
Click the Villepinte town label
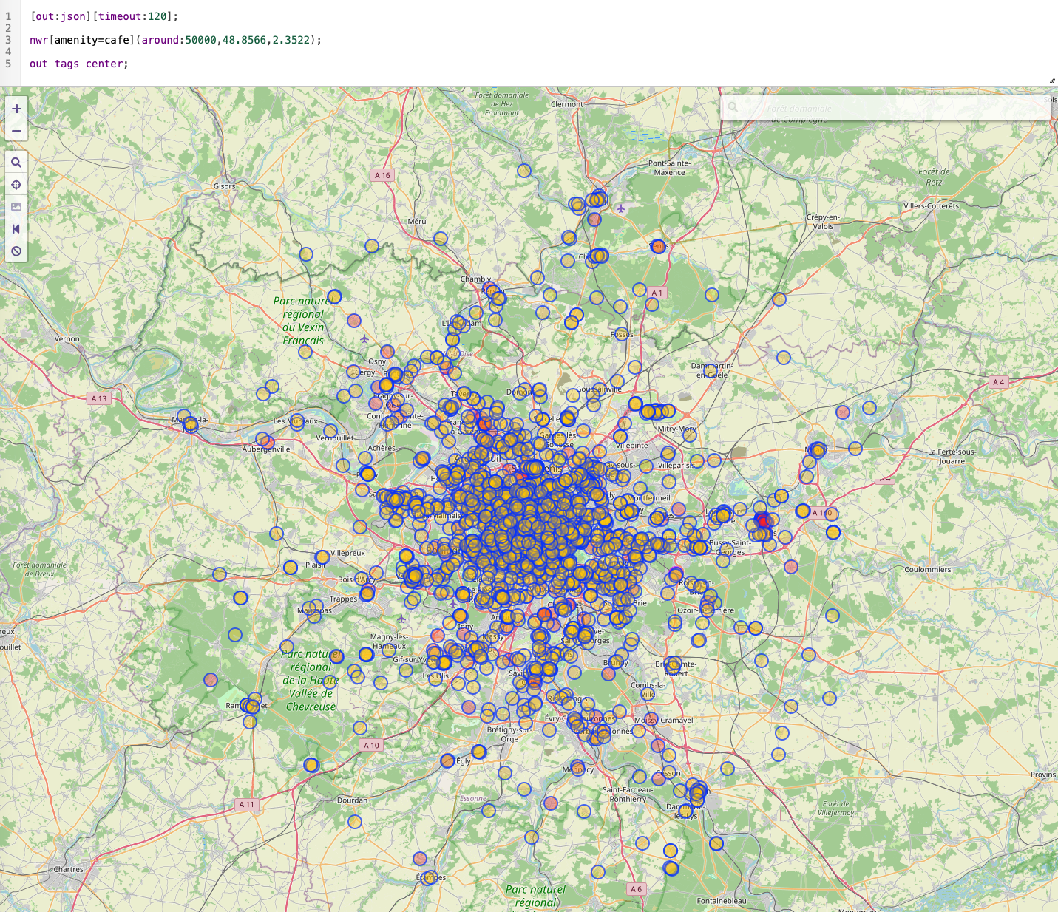(631, 446)
